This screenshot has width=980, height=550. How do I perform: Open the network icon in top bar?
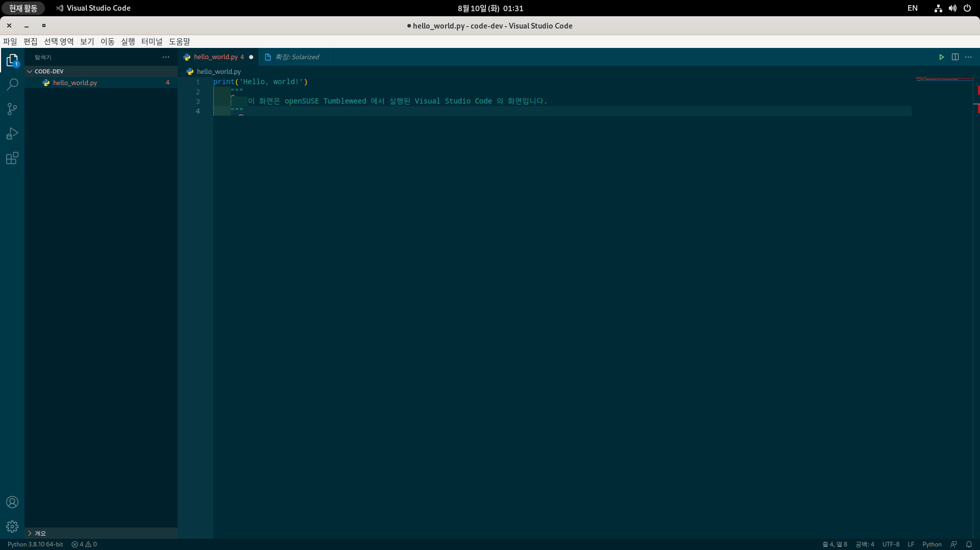pos(938,8)
